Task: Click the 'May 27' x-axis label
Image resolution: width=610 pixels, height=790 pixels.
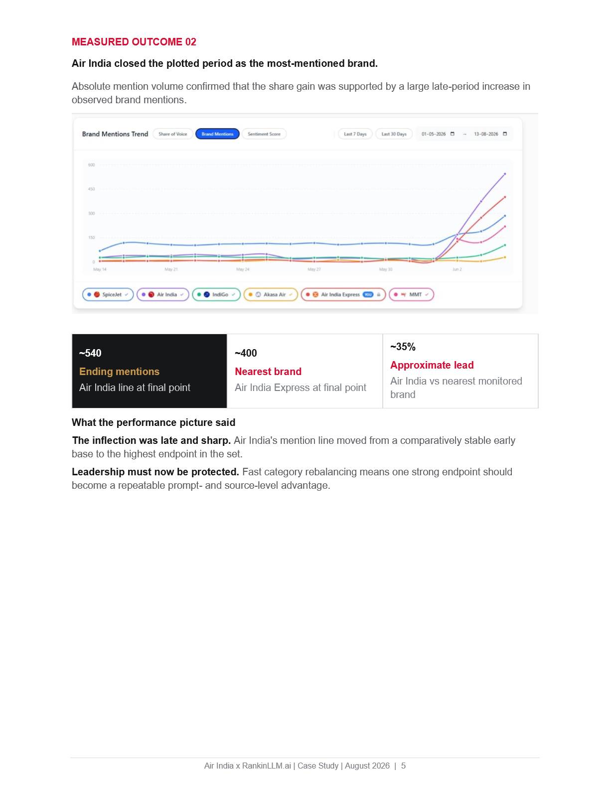Action: coord(314,269)
